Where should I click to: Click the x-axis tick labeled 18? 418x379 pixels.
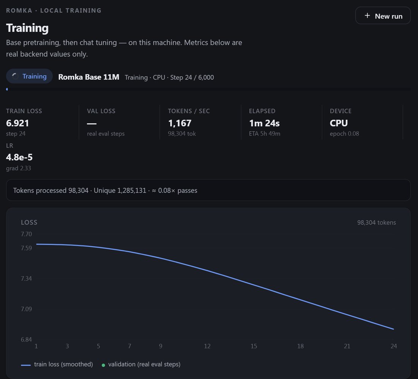(301, 346)
